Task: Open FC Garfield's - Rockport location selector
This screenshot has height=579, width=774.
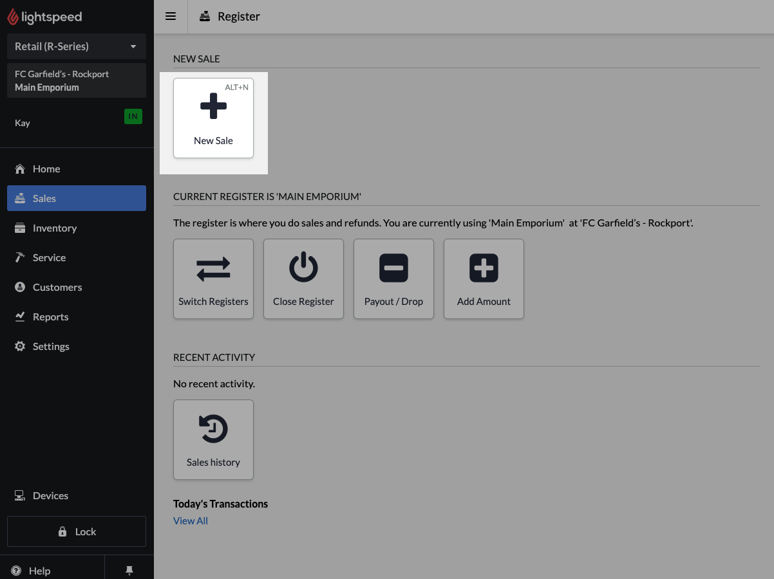Action: tap(77, 80)
